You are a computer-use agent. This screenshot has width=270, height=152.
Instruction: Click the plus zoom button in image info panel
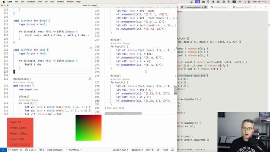[x=15, y=145]
